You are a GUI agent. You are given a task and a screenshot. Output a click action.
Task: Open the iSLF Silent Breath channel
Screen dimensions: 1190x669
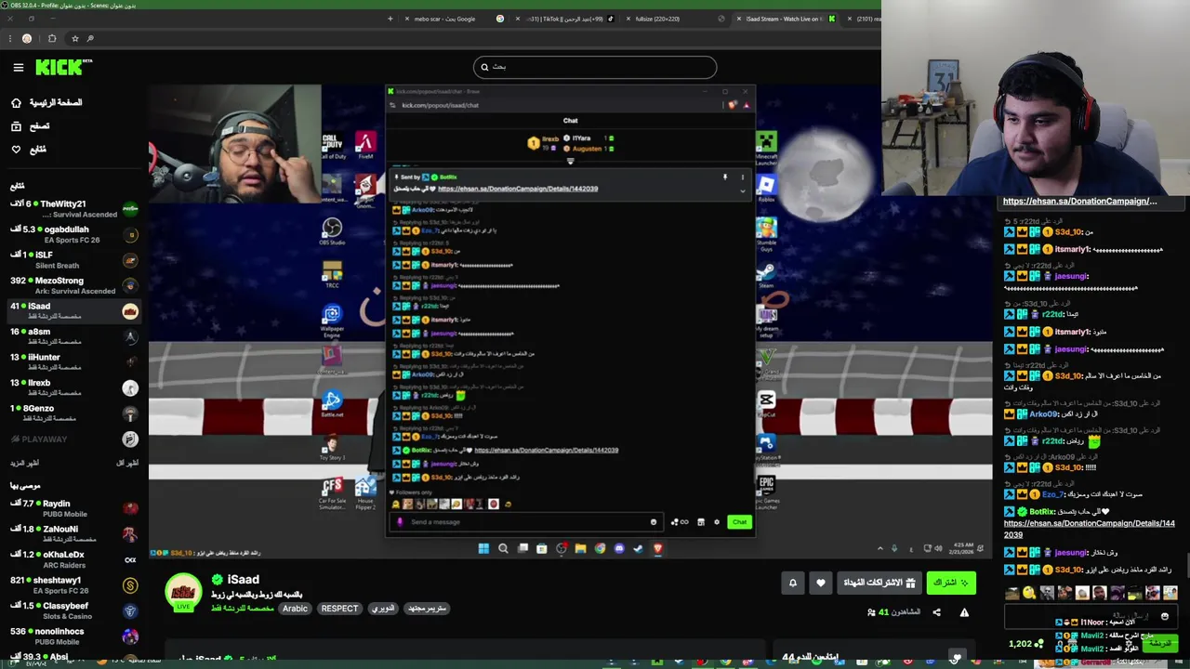(74, 260)
